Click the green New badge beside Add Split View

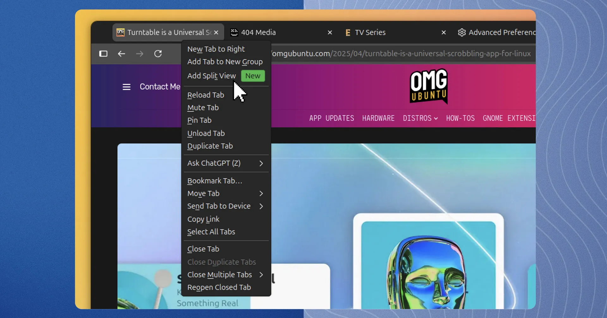tap(253, 76)
